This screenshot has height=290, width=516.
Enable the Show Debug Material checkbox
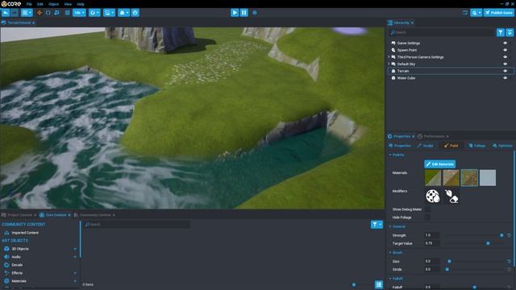[x=427, y=209]
